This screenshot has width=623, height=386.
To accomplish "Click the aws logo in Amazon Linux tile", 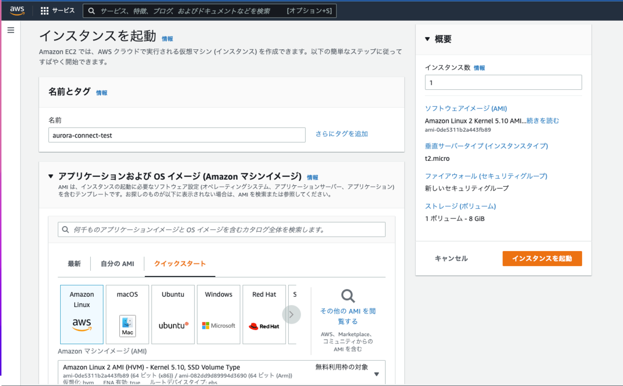I will tap(82, 325).
